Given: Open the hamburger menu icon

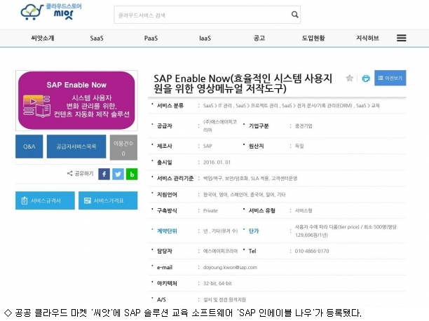Looking at the screenshot, I should pyautogui.click(x=402, y=38).
